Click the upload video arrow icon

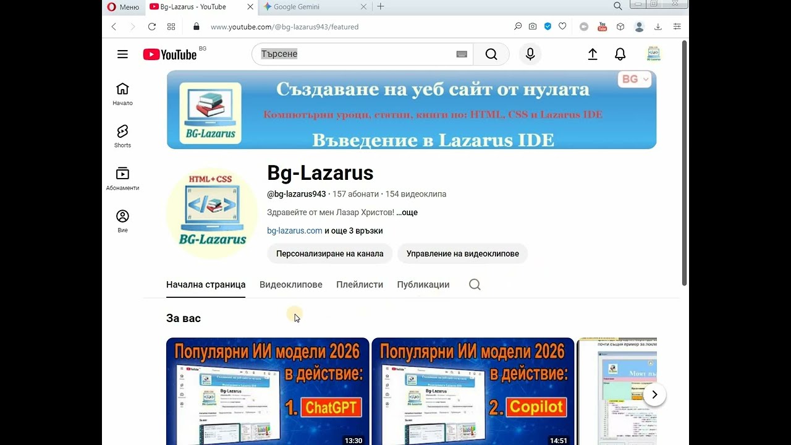(x=593, y=54)
